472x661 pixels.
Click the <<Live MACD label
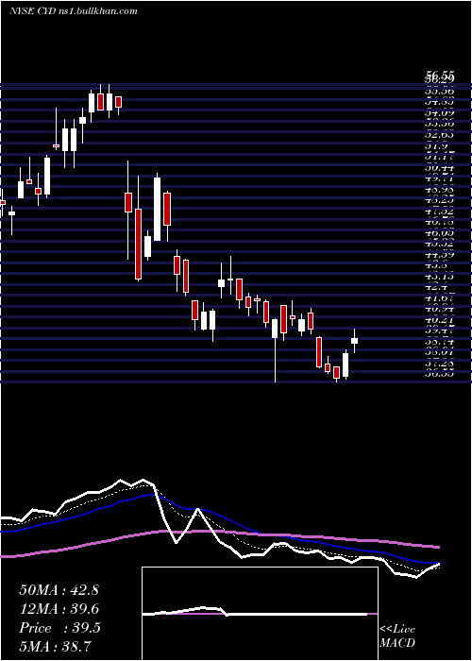(x=397, y=636)
